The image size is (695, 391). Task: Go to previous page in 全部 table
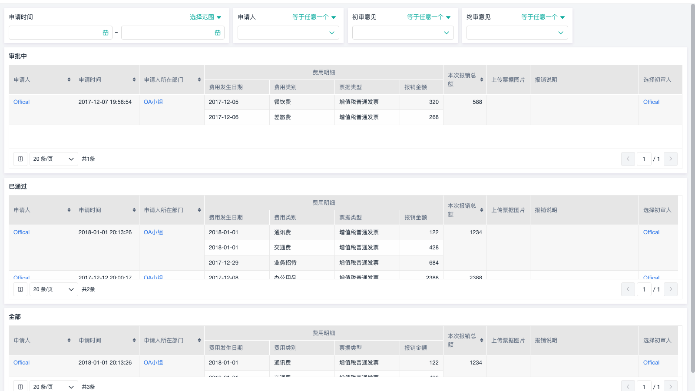click(628, 386)
